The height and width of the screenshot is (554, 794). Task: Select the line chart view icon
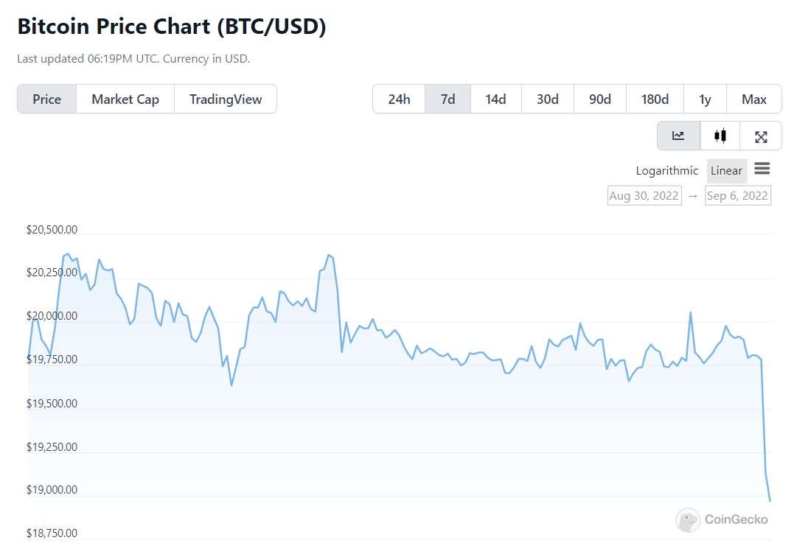click(x=678, y=136)
